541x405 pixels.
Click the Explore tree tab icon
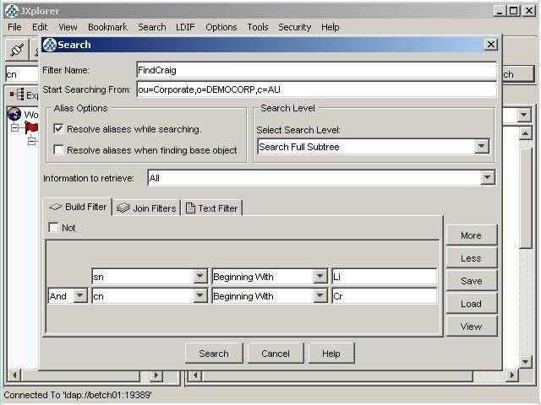pos(17,94)
